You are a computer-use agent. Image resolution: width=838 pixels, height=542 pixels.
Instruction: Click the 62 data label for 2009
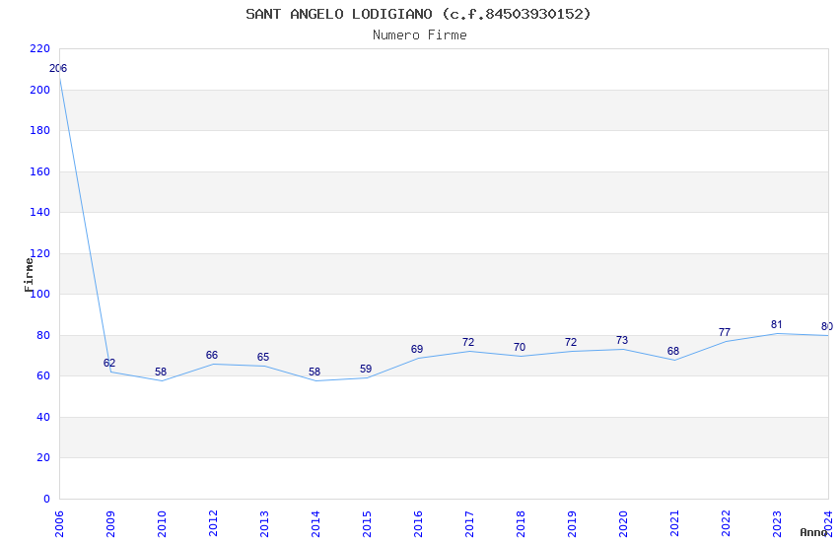(x=109, y=363)
